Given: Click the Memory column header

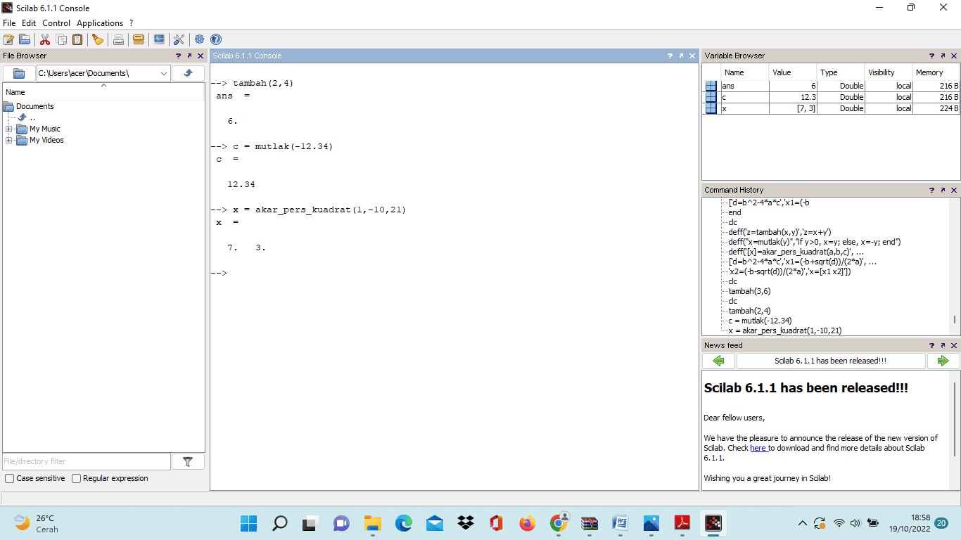Looking at the screenshot, I should click(x=936, y=72).
